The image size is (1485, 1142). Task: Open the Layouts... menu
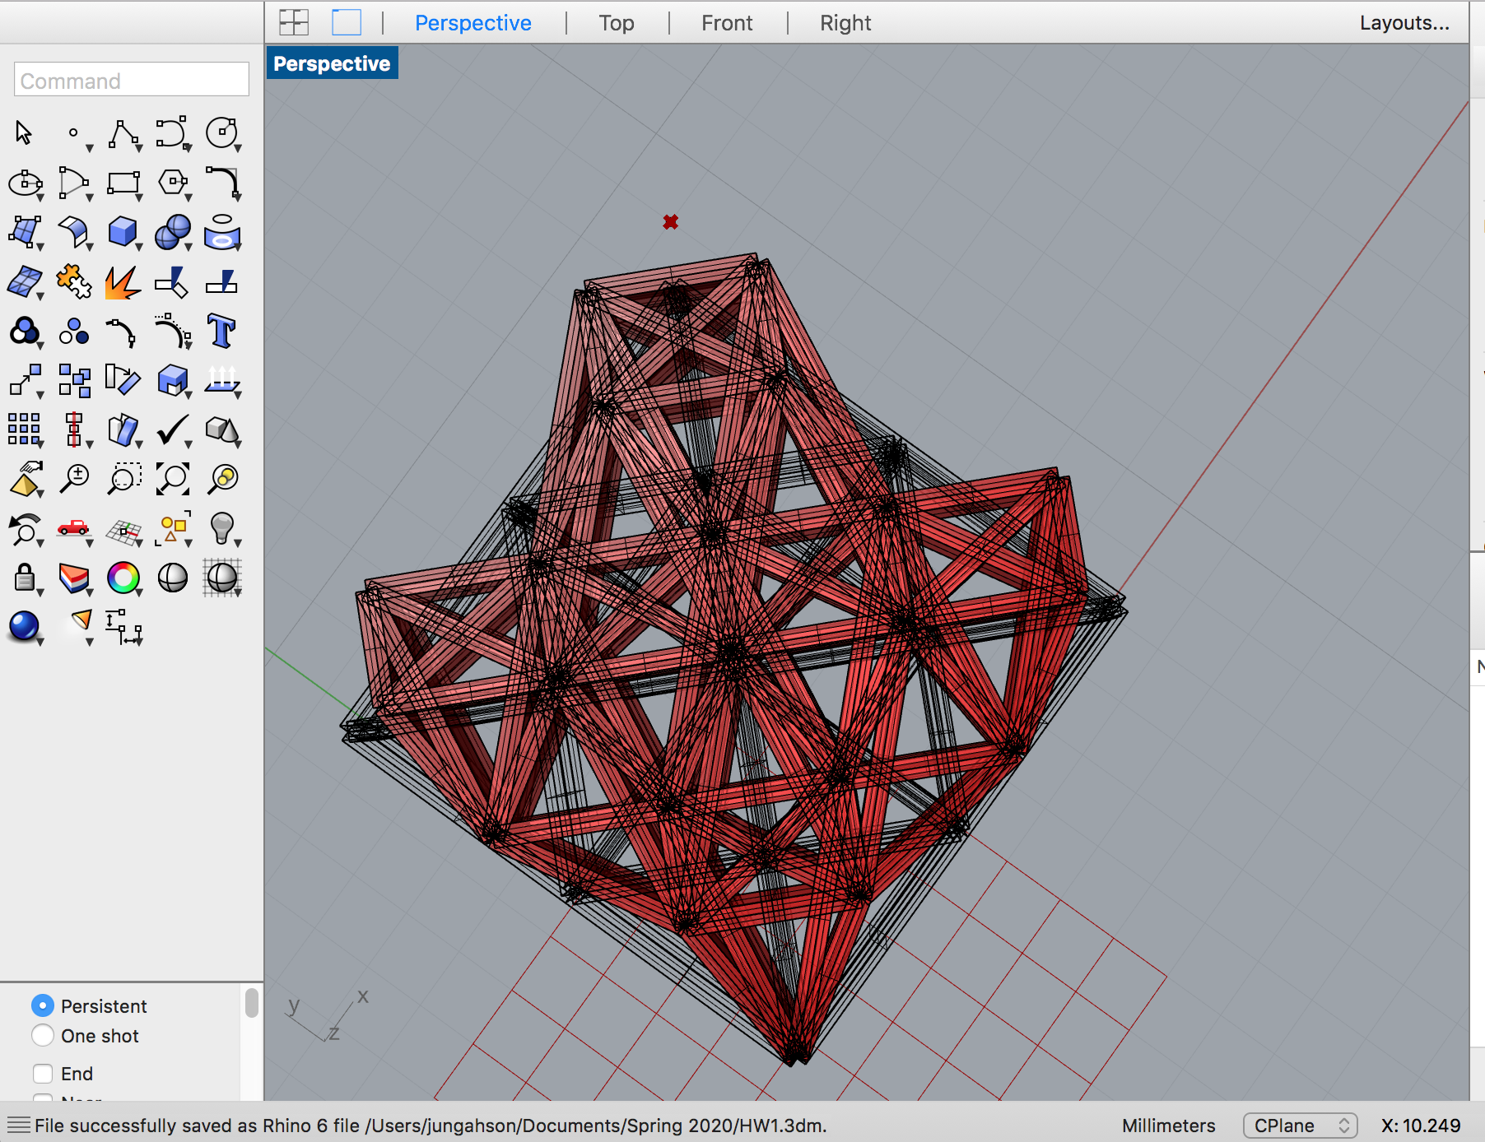click(x=1404, y=23)
